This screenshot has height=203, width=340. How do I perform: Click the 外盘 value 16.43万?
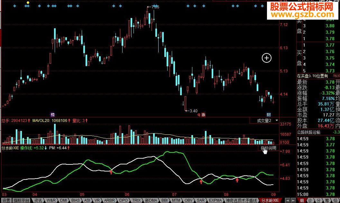click(x=326, y=126)
